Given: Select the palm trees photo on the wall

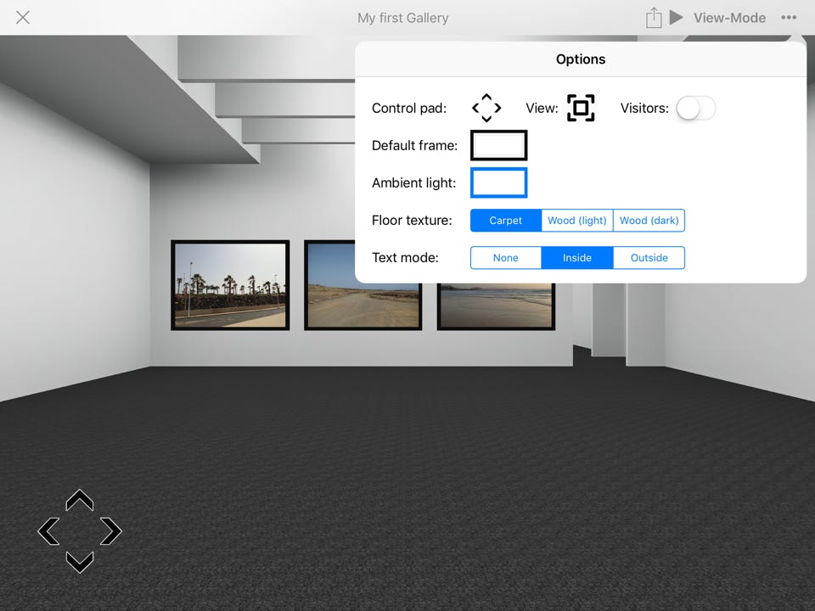Looking at the screenshot, I should click(x=230, y=285).
